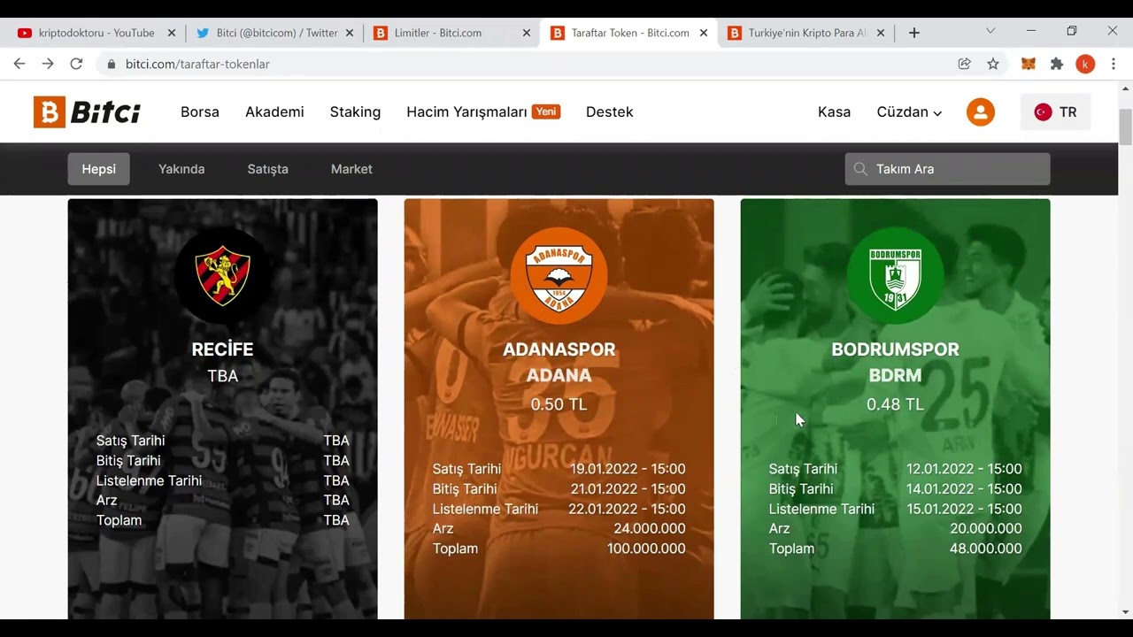Select the Market filter

(351, 169)
